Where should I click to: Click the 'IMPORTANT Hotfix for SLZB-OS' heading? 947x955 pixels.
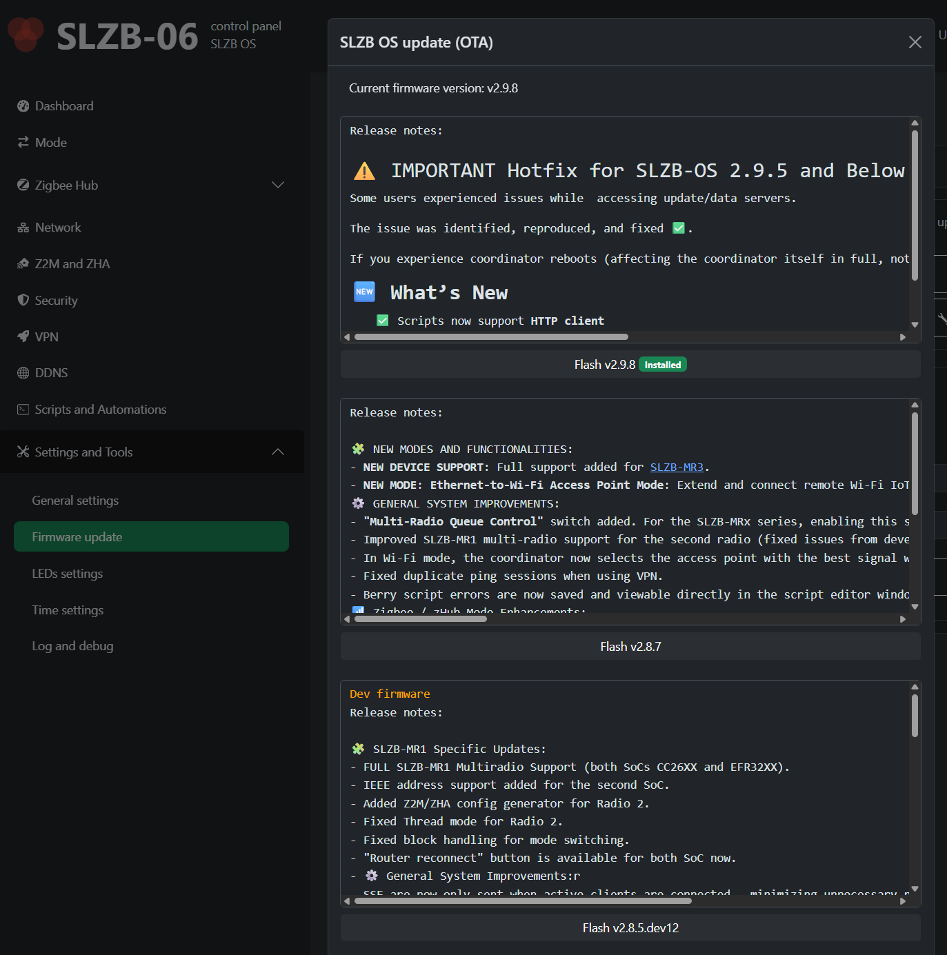(x=648, y=171)
